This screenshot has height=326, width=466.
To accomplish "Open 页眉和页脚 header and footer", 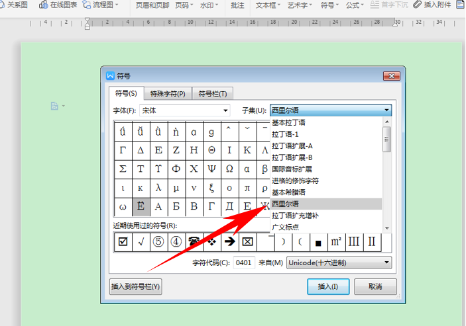I will pos(152,5).
